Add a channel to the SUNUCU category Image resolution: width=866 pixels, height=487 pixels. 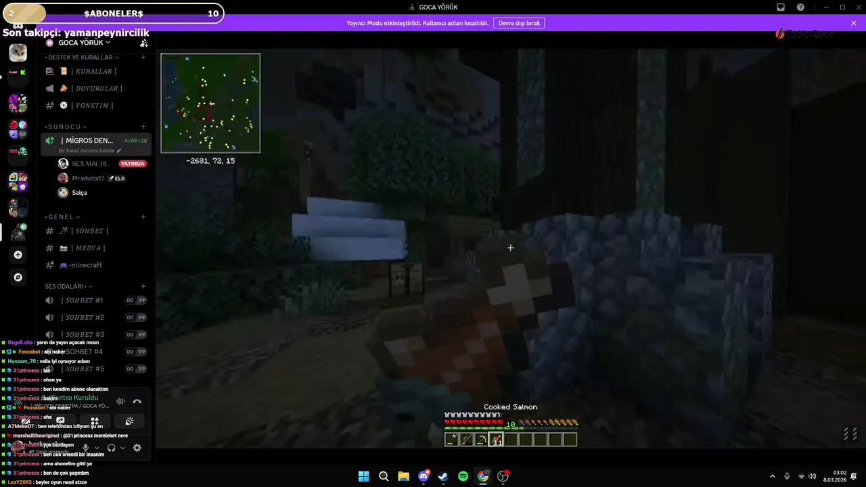[143, 126]
